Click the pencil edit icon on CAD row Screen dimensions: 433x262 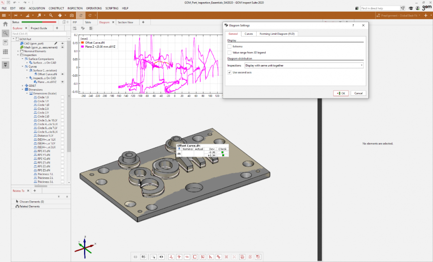click(56, 43)
